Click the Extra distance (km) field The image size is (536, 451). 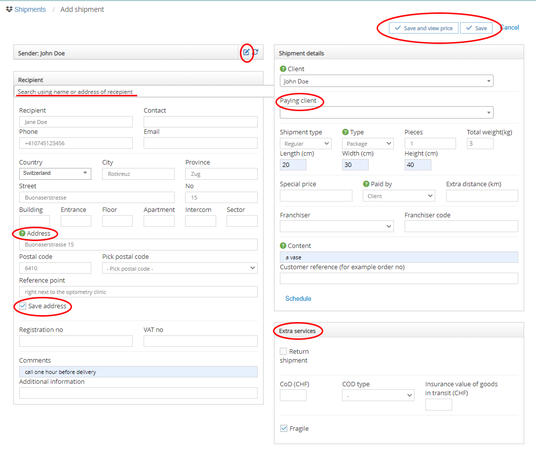click(482, 196)
